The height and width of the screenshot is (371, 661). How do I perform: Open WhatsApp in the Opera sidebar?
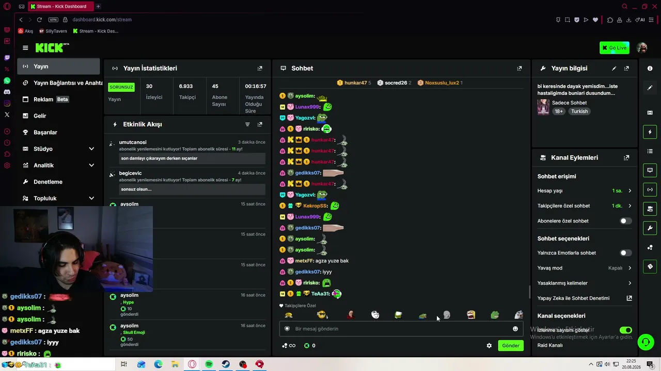tap(7, 81)
